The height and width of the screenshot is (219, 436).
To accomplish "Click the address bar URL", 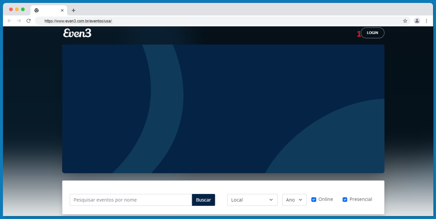I will [78, 21].
